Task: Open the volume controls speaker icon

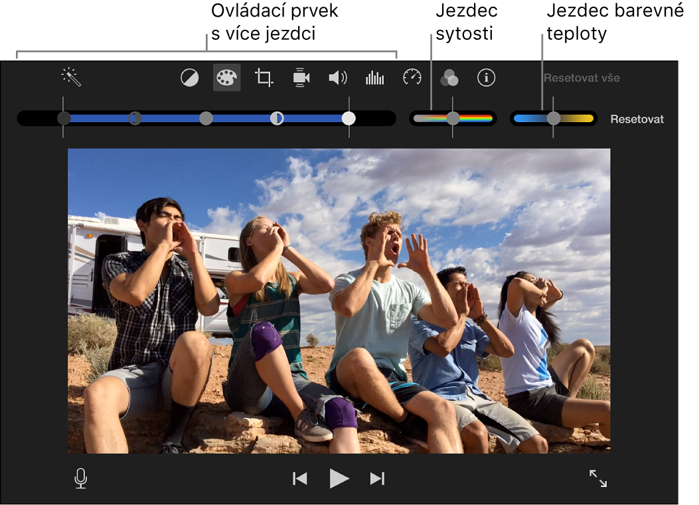Action: pos(338,78)
